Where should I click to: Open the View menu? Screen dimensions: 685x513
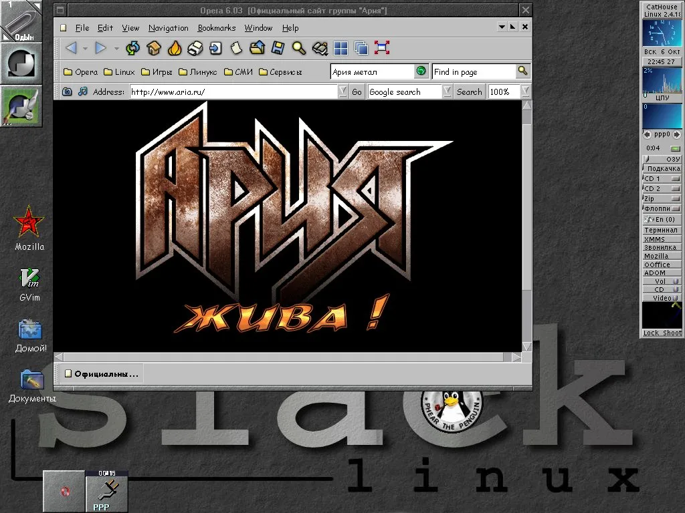point(130,28)
